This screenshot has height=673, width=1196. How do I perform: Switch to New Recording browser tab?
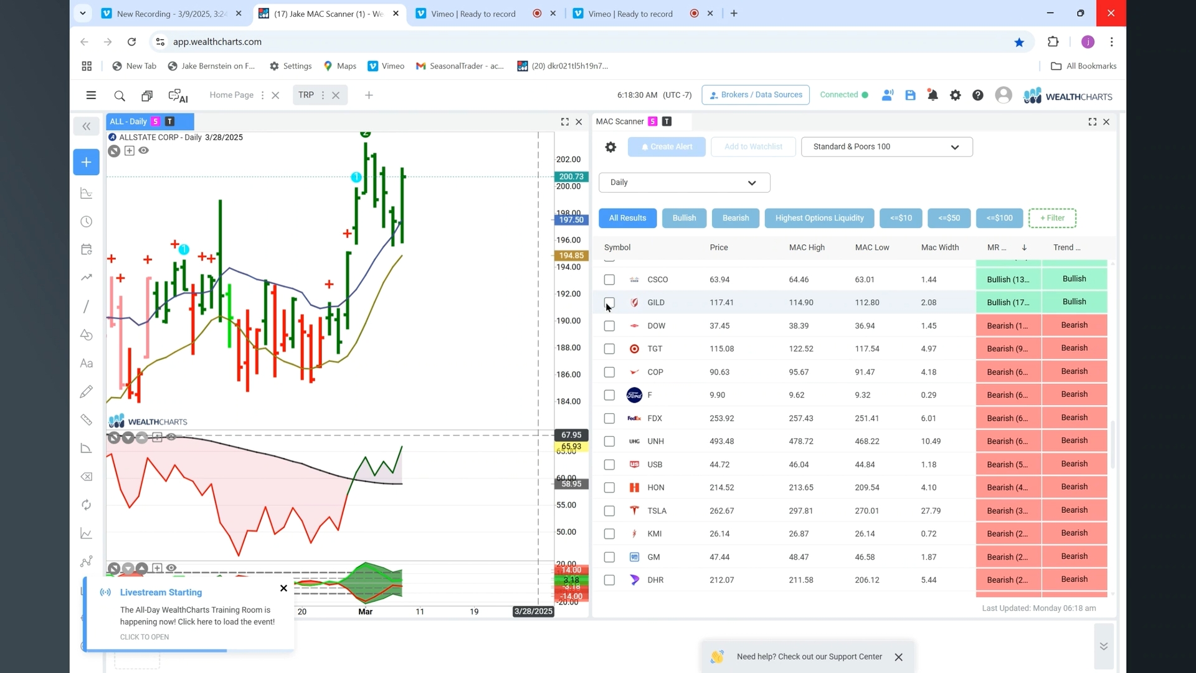pos(171,14)
